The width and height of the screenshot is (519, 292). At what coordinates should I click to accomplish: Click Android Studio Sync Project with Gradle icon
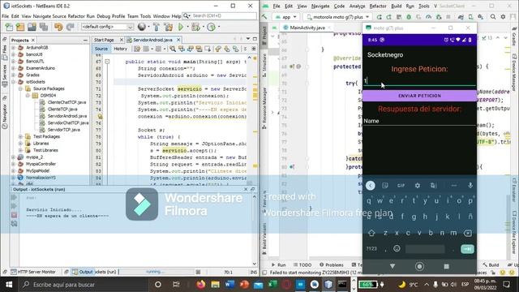[x=461, y=17]
